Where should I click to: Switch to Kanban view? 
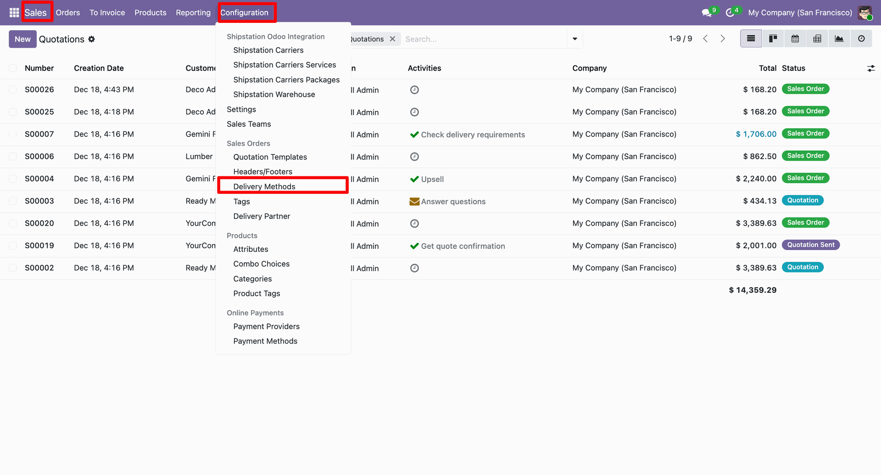tap(773, 39)
